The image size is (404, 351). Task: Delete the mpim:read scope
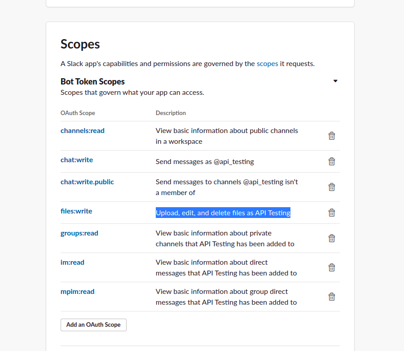(332, 297)
